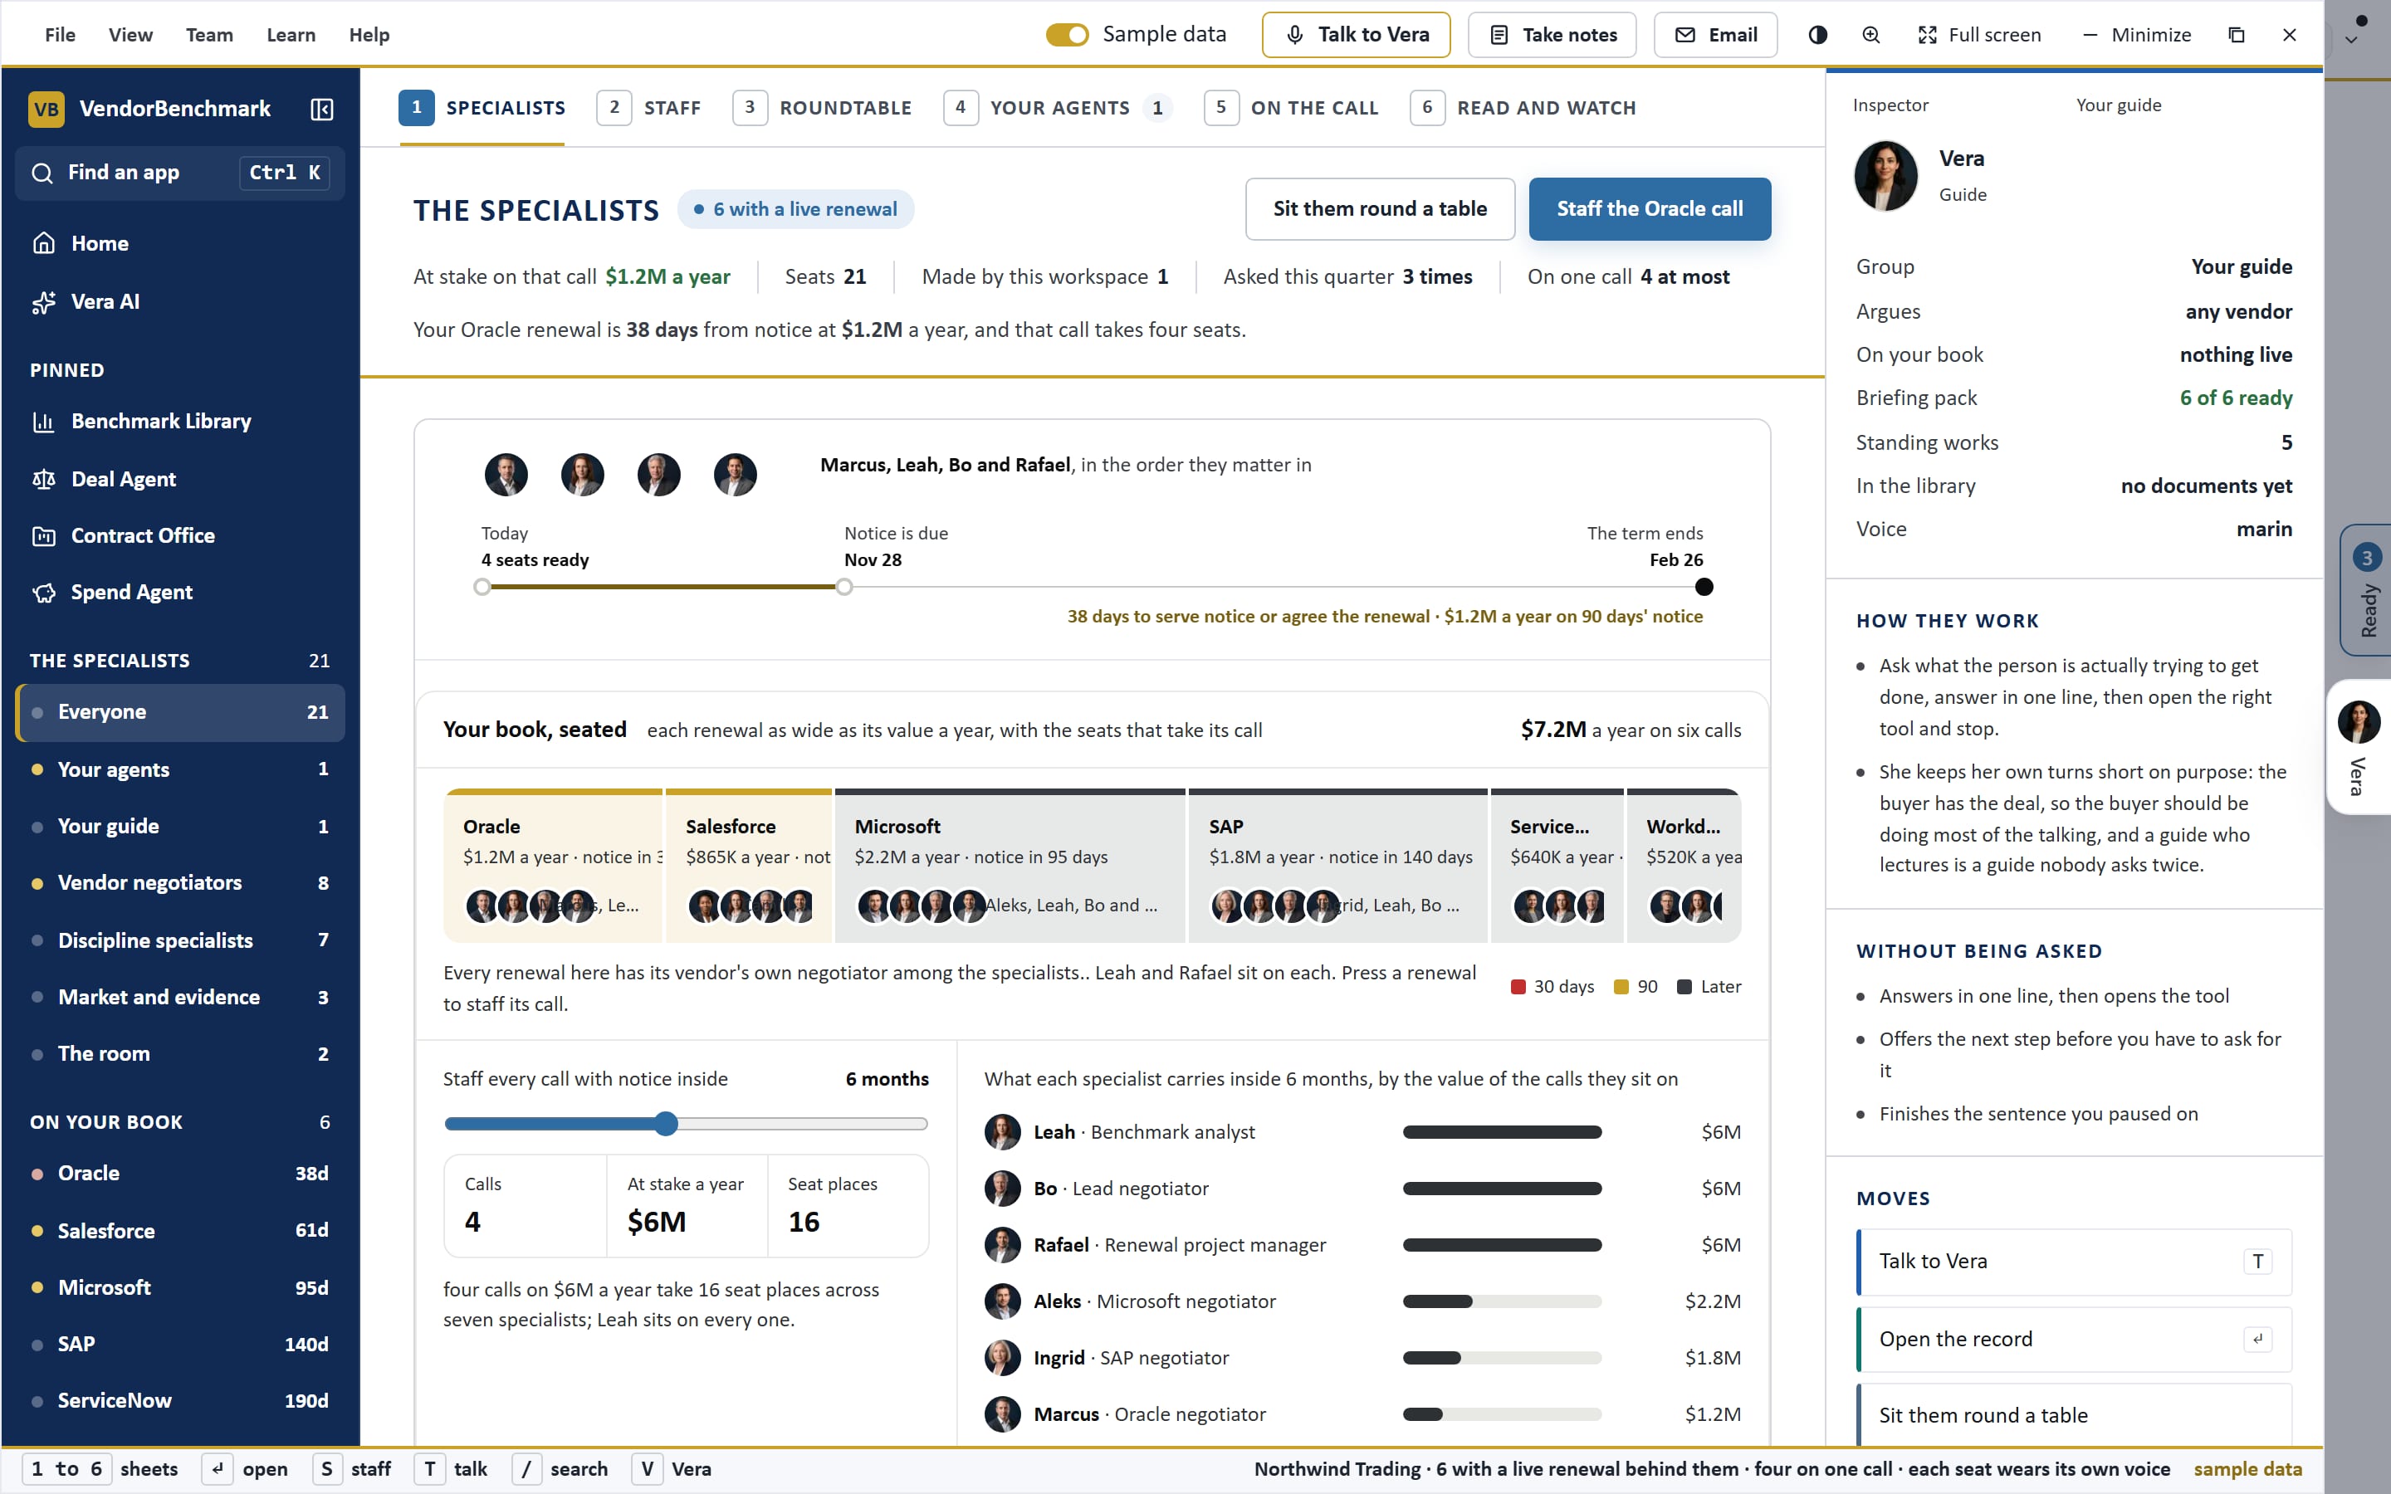Open the Ready side tab with badge 3
The image size is (2391, 1494).
(2366, 590)
